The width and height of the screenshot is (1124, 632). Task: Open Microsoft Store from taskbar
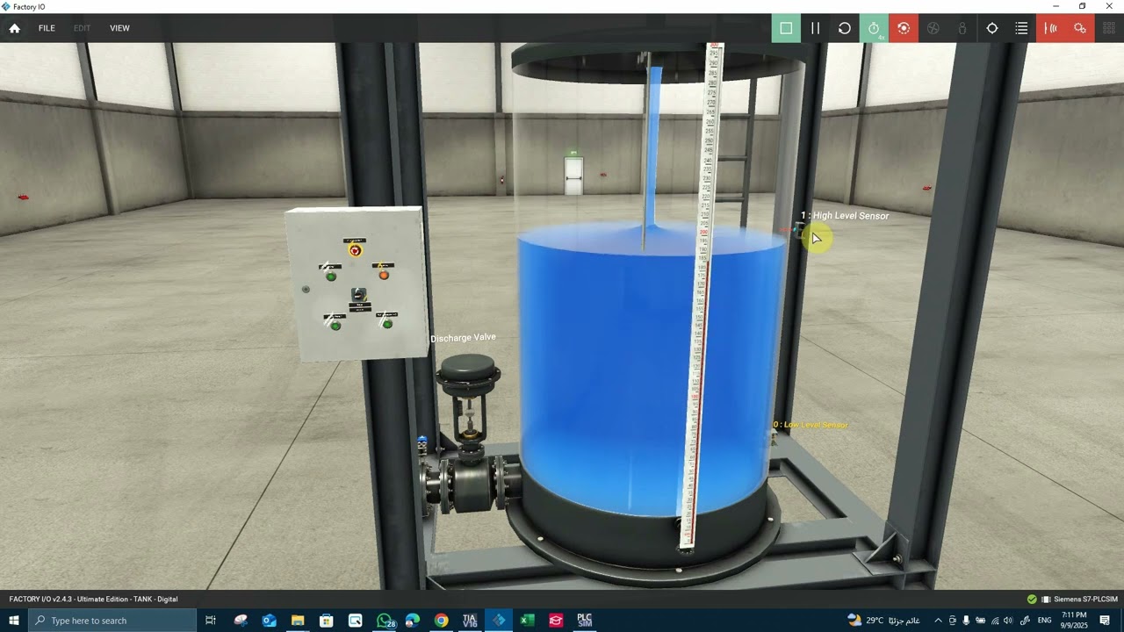coord(327,621)
